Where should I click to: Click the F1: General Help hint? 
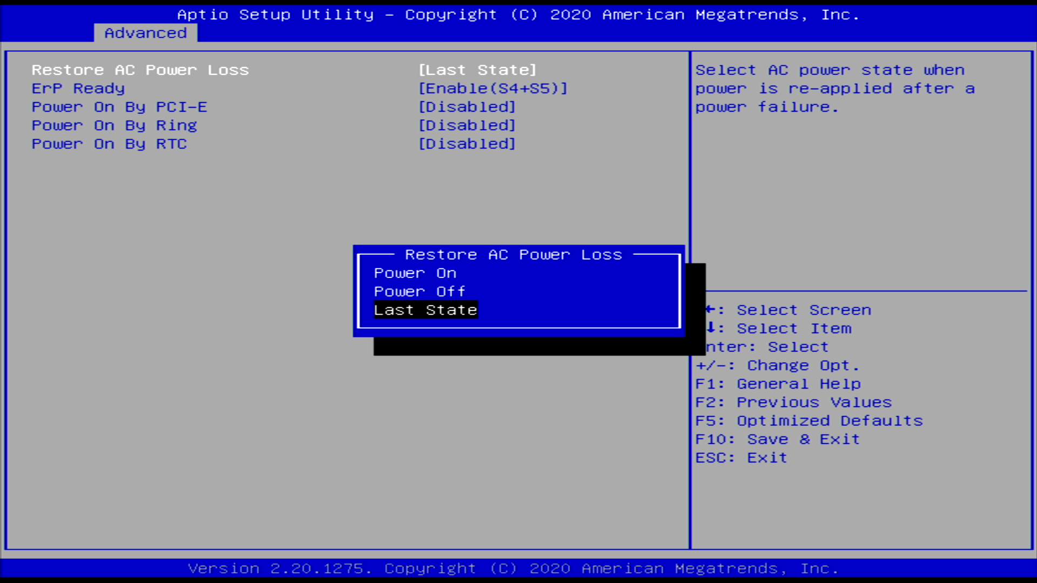[x=778, y=384]
